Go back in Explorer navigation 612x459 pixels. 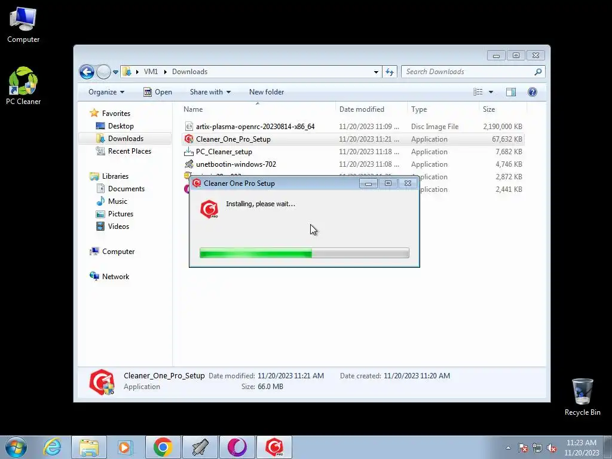pyautogui.click(x=87, y=72)
